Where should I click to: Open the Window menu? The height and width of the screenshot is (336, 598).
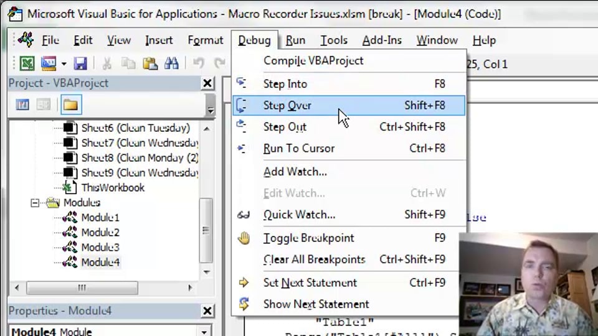point(437,40)
